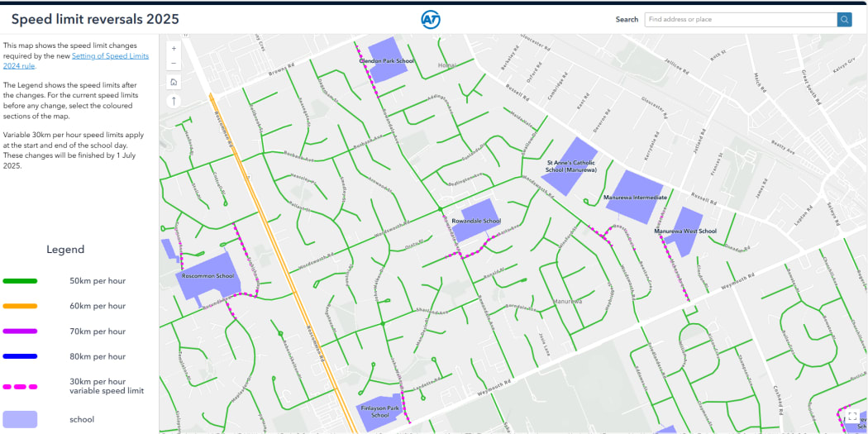This screenshot has height=434, width=868.
Task: Select Finlayson Park School polygon
Action: [379, 413]
